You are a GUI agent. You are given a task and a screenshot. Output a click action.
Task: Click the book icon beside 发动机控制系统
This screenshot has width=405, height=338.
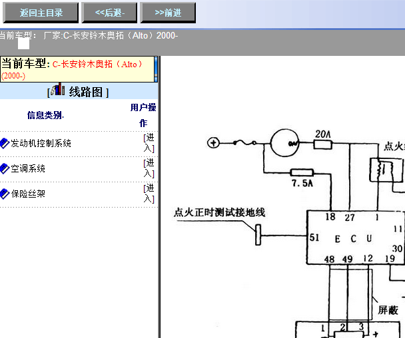coord(5,143)
